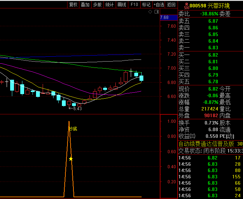Switch to 多股 multi-stock view

(97, 5)
